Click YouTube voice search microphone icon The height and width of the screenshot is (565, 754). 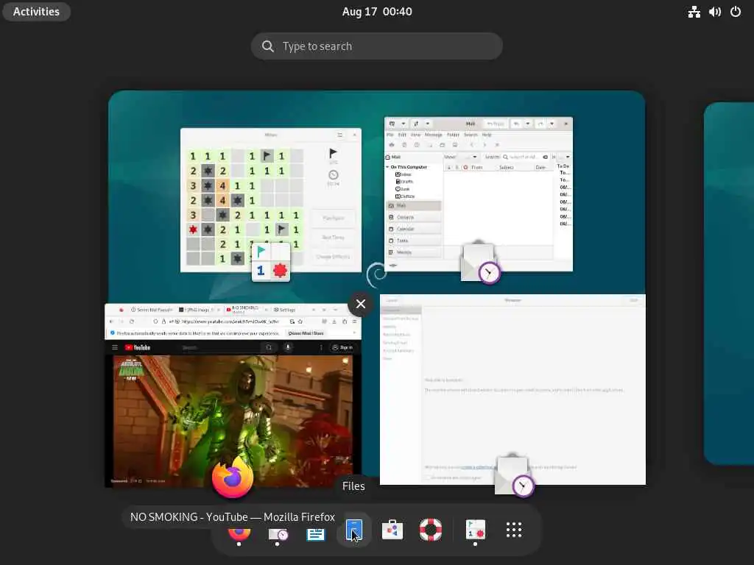288,347
